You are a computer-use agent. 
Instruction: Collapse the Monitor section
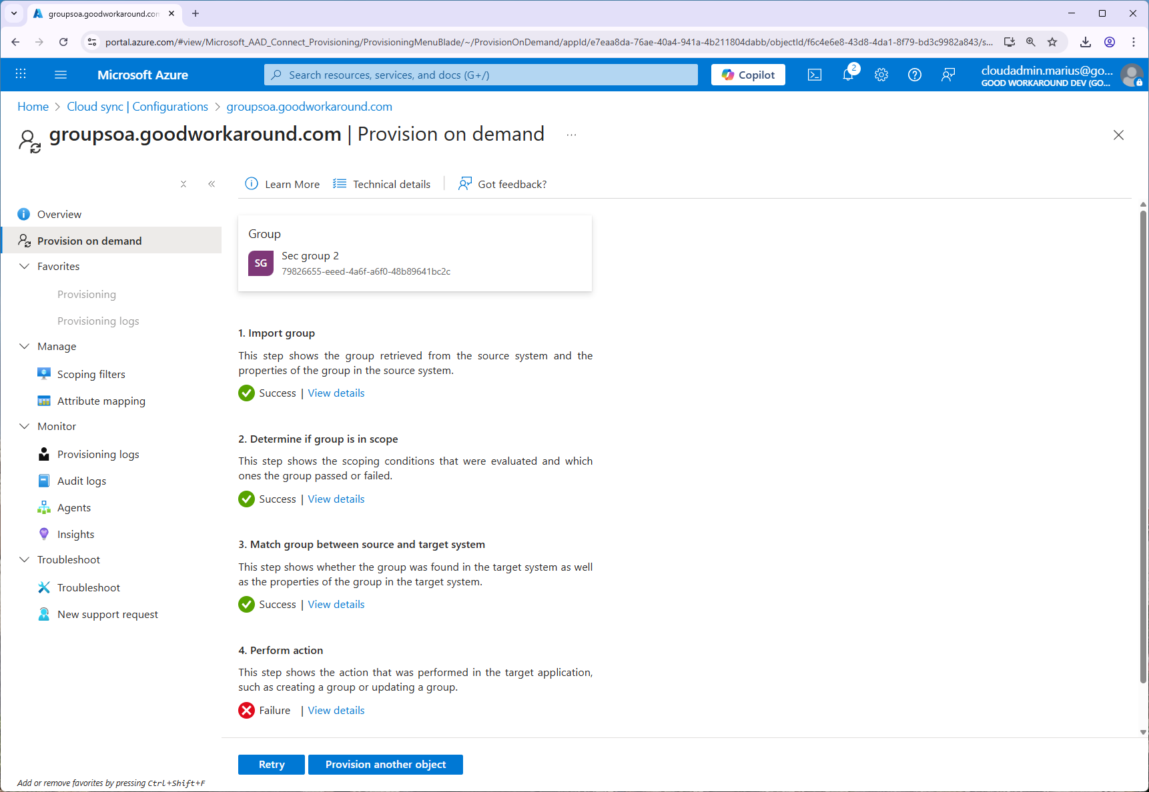(25, 426)
